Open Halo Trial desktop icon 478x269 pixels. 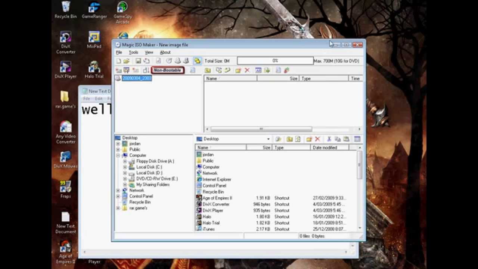(x=94, y=70)
